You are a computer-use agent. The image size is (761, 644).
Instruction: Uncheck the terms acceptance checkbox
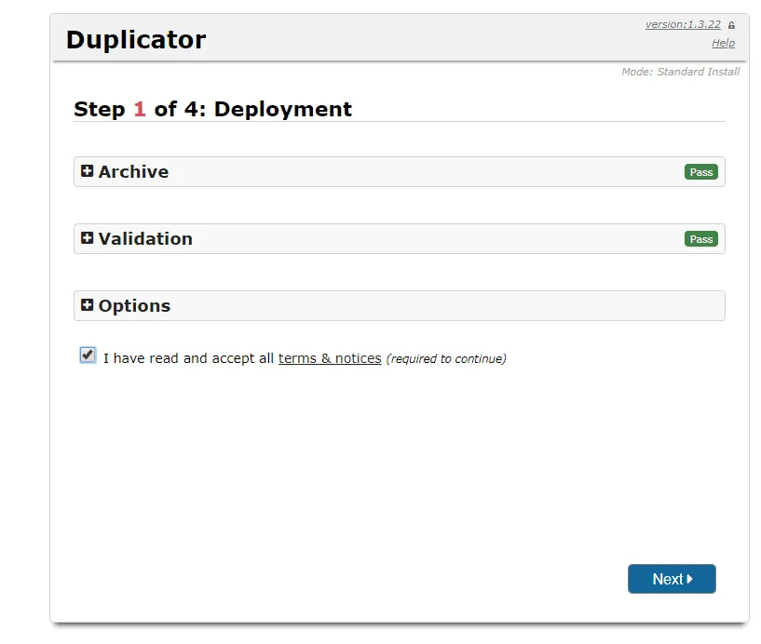pos(87,355)
